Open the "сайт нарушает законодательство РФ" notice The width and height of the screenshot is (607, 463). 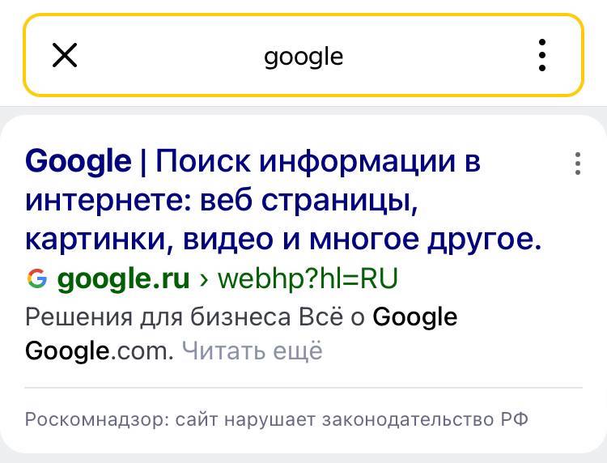(351, 419)
